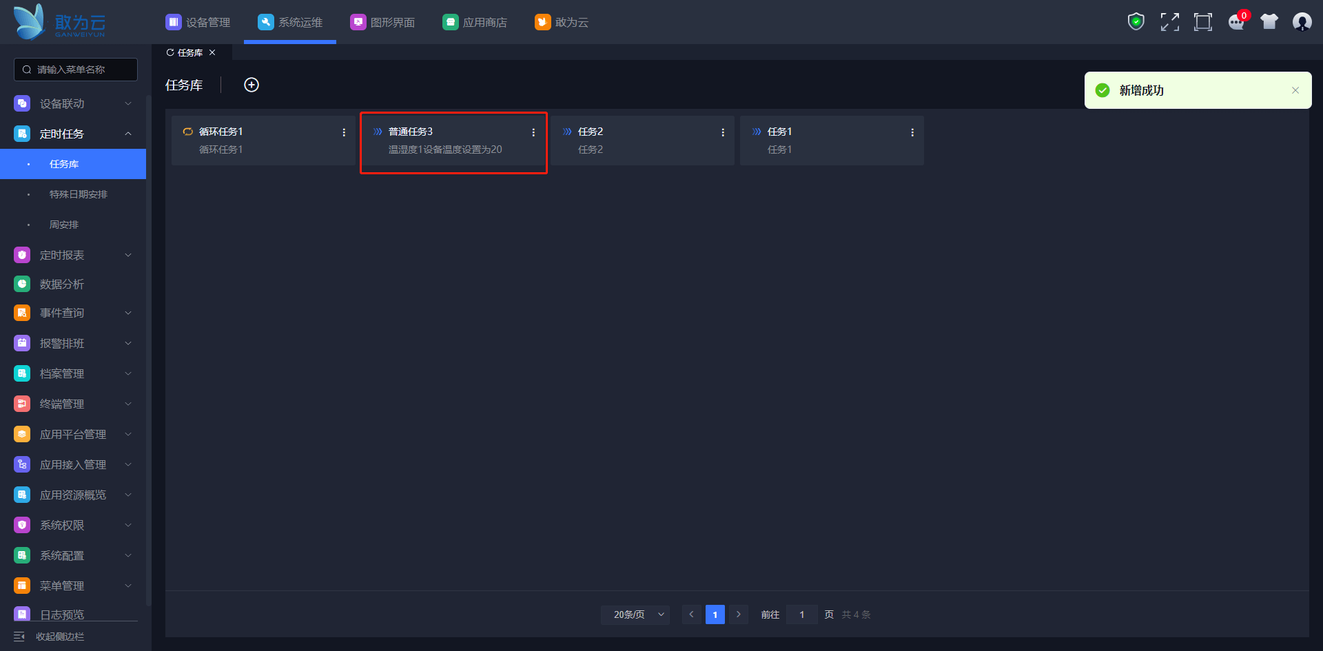The height and width of the screenshot is (651, 1323).
Task: Toggle fullscreen with expand arrows icon
Action: pos(1169,22)
